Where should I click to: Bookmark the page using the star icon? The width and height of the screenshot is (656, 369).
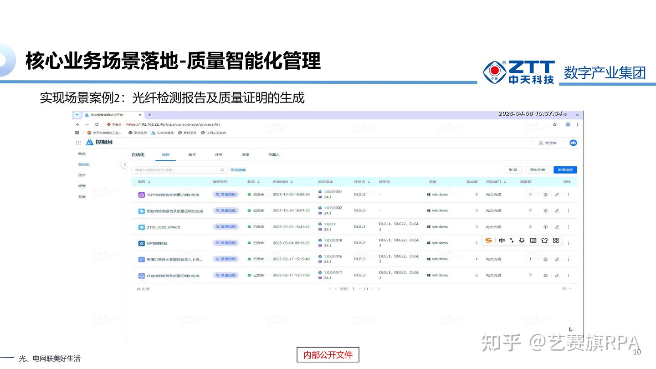[x=555, y=124]
